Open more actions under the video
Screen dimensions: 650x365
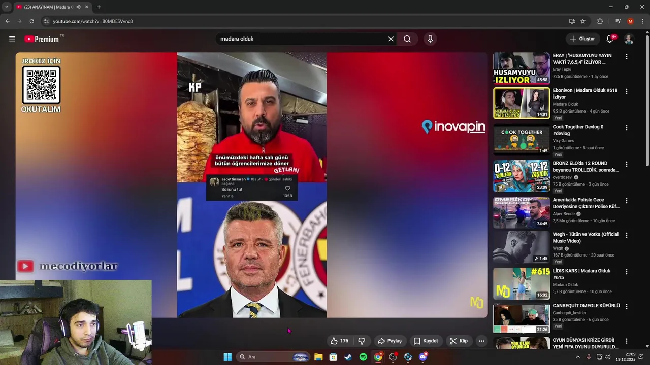pyautogui.click(x=481, y=341)
